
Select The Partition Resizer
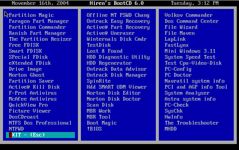40,39
